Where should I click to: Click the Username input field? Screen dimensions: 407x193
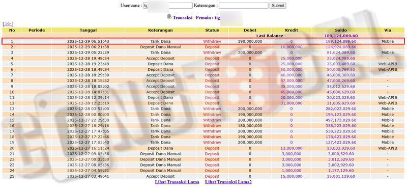168,6
